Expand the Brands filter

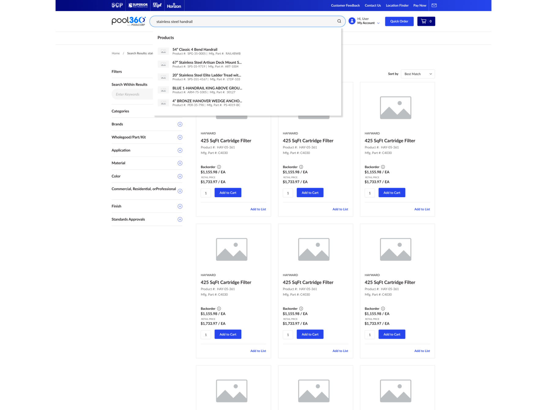(180, 124)
